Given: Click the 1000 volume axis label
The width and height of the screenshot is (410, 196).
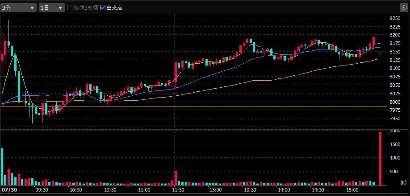Looking at the screenshot, I should click(395, 158).
